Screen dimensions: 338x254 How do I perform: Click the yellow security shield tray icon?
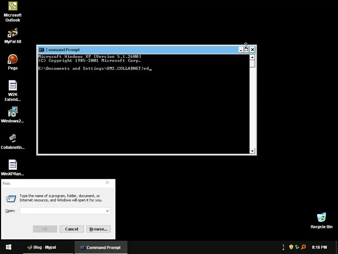[x=291, y=247]
